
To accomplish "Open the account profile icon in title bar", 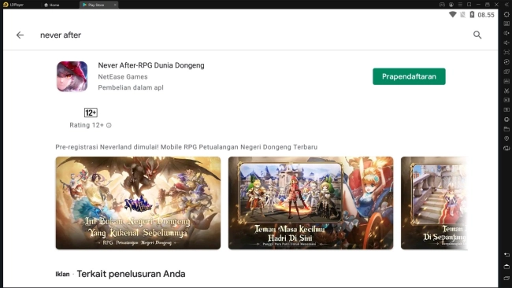I will [x=451, y=5].
